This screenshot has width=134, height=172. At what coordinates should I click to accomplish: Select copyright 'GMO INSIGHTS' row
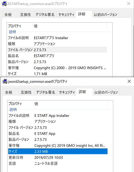click(x=57, y=68)
